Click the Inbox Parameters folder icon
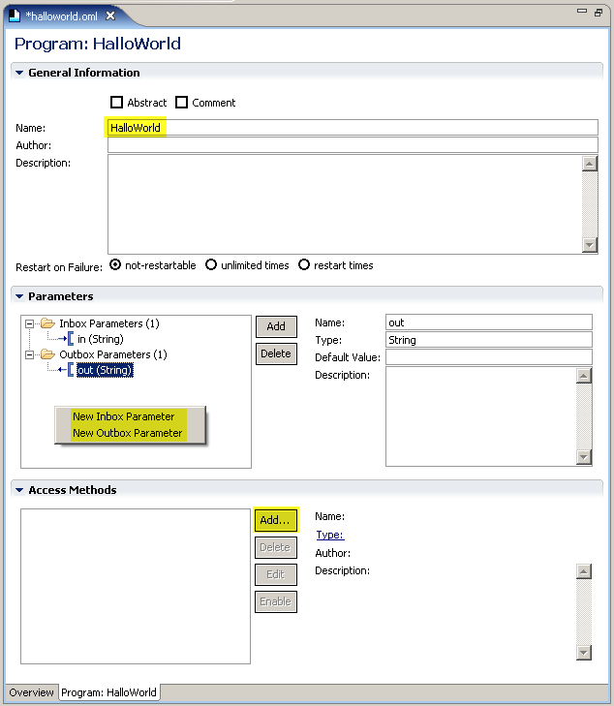This screenshot has width=614, height=706. [47, 323]
